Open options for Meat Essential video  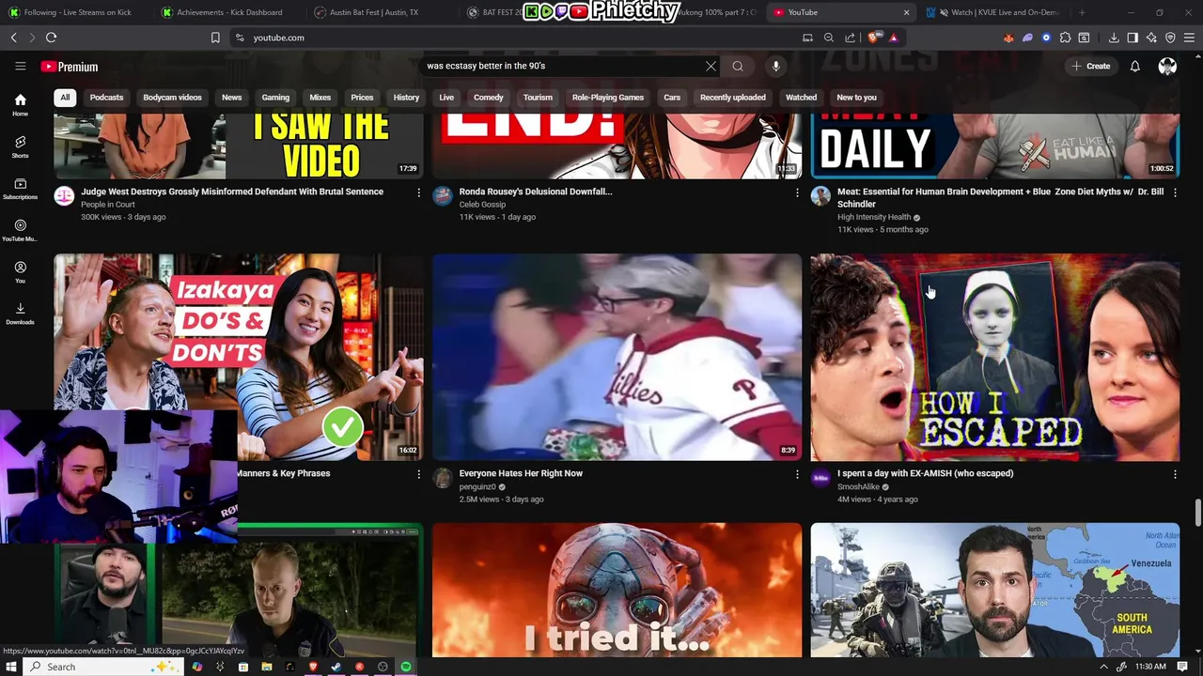click(x=1175, y=192)
